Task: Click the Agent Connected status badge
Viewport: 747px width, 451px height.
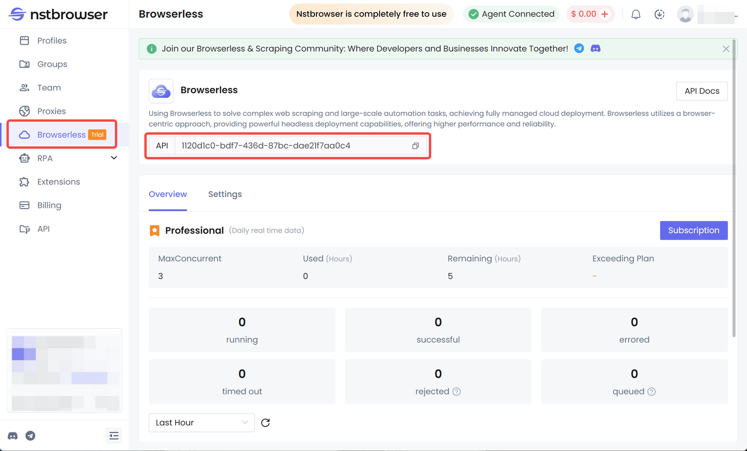Action: tap(511, 14)
